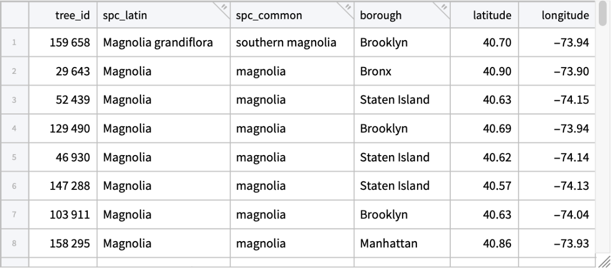The image size is (611, 268).
Task: Select the longitude column header
Action: [x=565, y=16]
